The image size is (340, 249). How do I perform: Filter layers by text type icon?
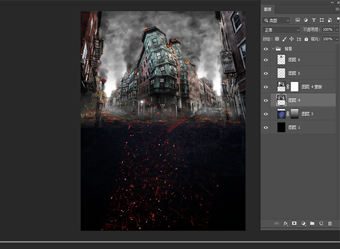tap(314, 20)
